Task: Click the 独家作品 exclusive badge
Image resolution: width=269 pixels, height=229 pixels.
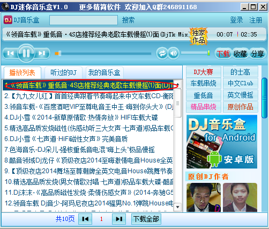Action: tap(198, 36)
